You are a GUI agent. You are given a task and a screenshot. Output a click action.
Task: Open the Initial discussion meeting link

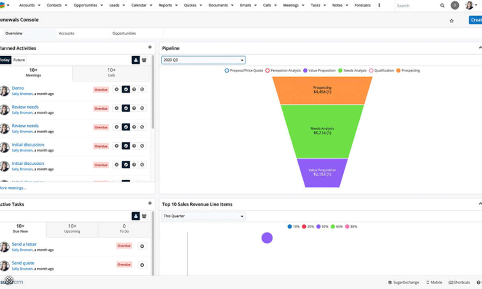[x=28, y=144]
